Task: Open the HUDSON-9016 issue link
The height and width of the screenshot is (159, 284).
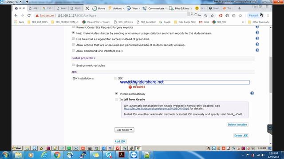Action: coord(157,109)
